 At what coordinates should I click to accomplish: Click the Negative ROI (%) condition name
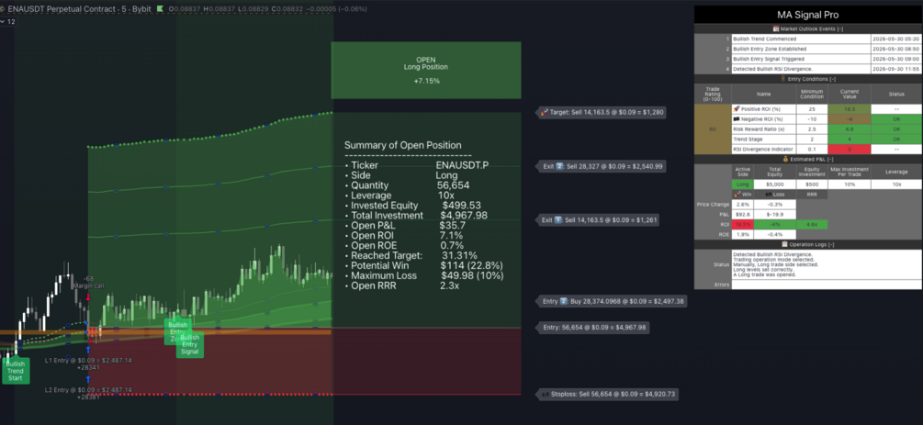coord(763,119)
